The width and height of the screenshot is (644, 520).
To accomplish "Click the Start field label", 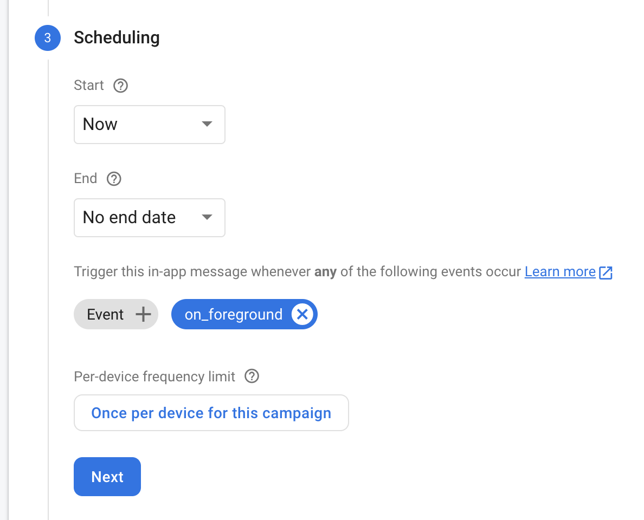I will tap(89, 86).
